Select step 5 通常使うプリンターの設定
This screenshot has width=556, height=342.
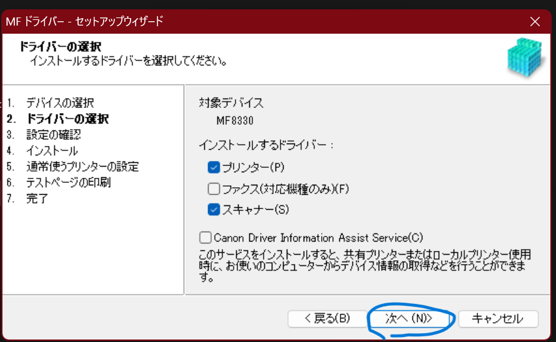(x=82, y=167)
